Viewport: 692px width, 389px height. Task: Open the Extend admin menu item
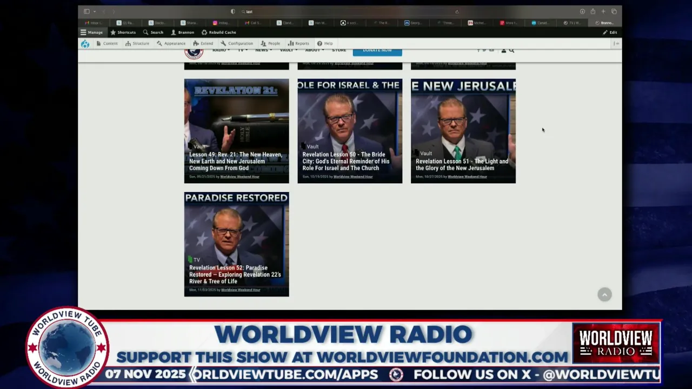pos(203,43)
